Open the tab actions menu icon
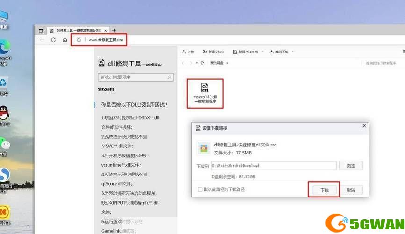 point(41,31)
